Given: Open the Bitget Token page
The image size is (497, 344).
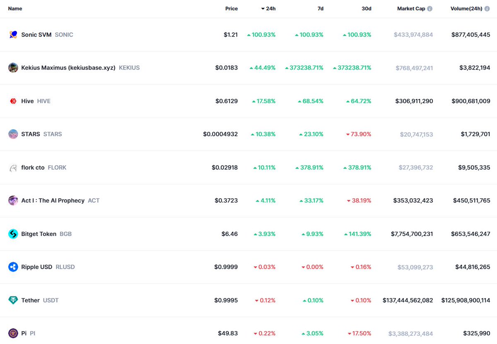Looking at the screenshot, I should click(x=39, y=234).
